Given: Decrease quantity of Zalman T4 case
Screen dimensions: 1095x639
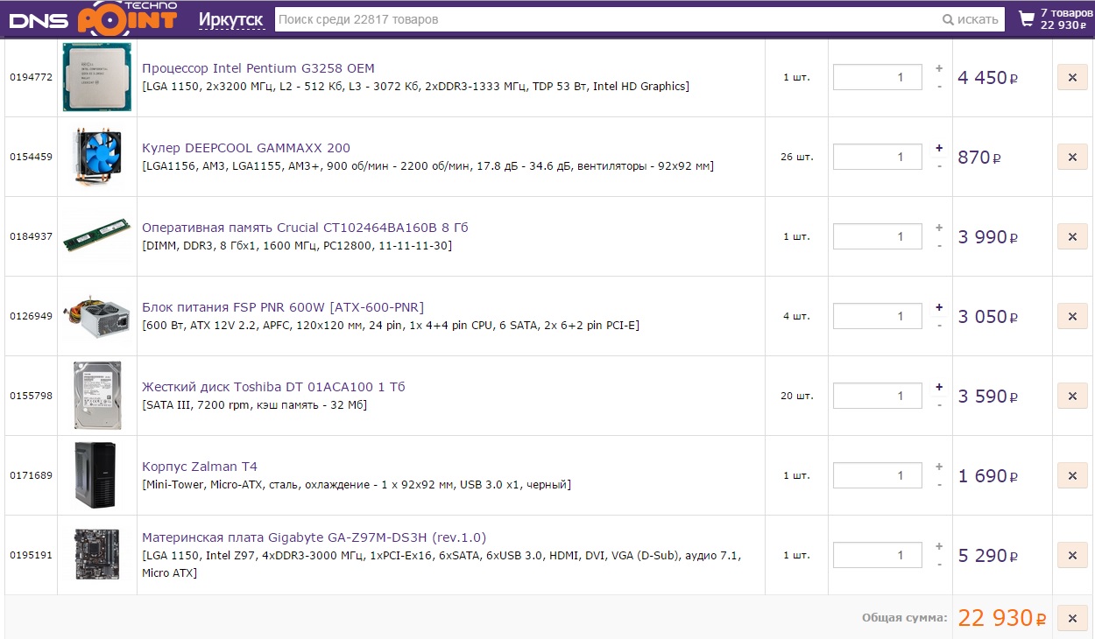Looking at the screenshot, I should [x=939, y=484].
